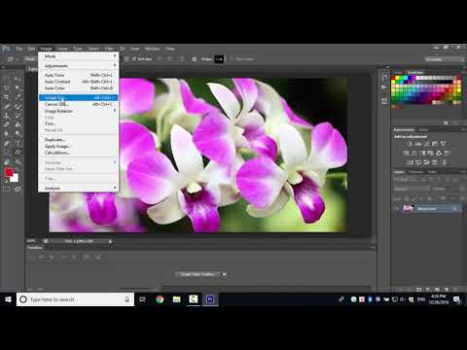
Task: Select the Background layer thumbnail
Action: pos(408,208)
